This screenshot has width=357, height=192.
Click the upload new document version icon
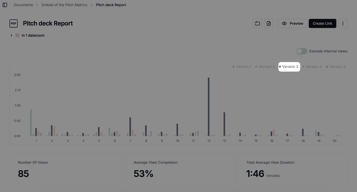269,23
